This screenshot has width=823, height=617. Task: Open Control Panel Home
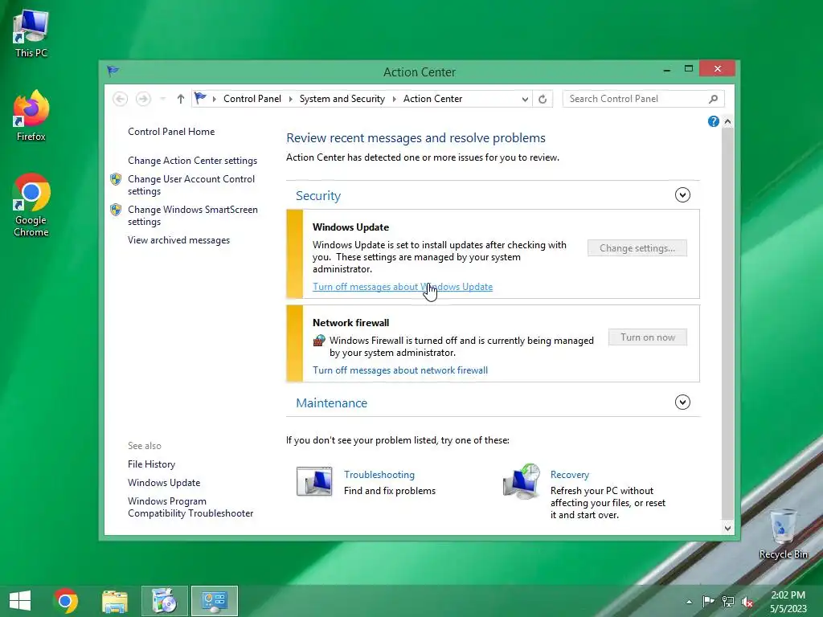tap(171, 132)
